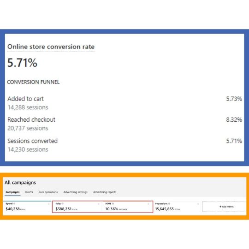
Task: Click the info icon beside ACOS
Action: (113, 204)
